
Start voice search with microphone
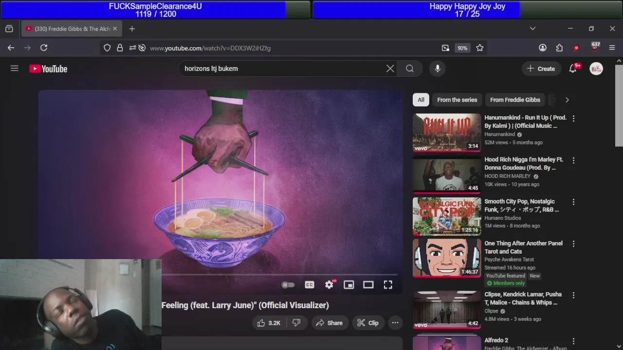tap(438, 69)
